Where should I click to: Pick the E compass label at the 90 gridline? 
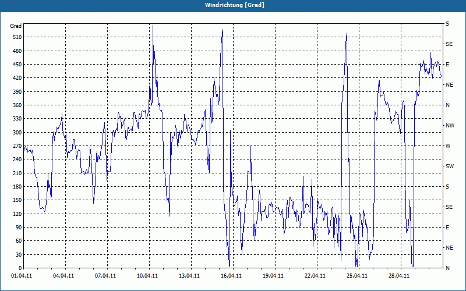(x=447, y=228)
